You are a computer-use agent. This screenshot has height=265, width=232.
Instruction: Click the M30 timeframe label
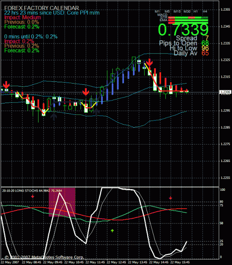point(187,11)
